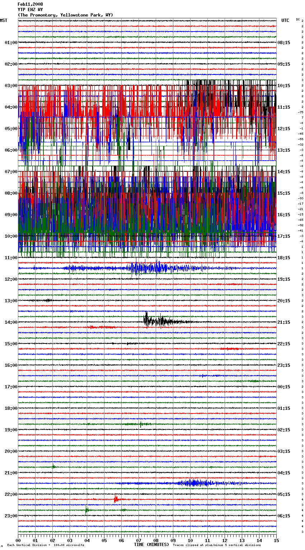Click the 08:15 UTC time label
Screen dimensions: 305x550
pyautogui.click(x=284, y=43)
